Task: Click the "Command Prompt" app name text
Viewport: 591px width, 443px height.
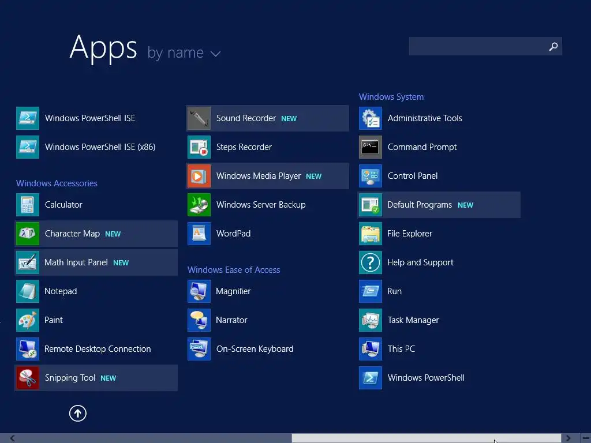Action: (422, 147)
